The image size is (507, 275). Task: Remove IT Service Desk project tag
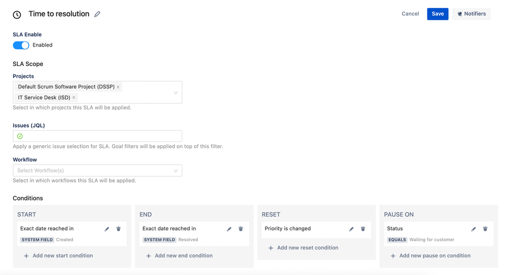[74, 98]
